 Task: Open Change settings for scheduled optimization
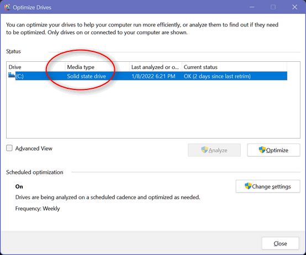tap(268, 187)
